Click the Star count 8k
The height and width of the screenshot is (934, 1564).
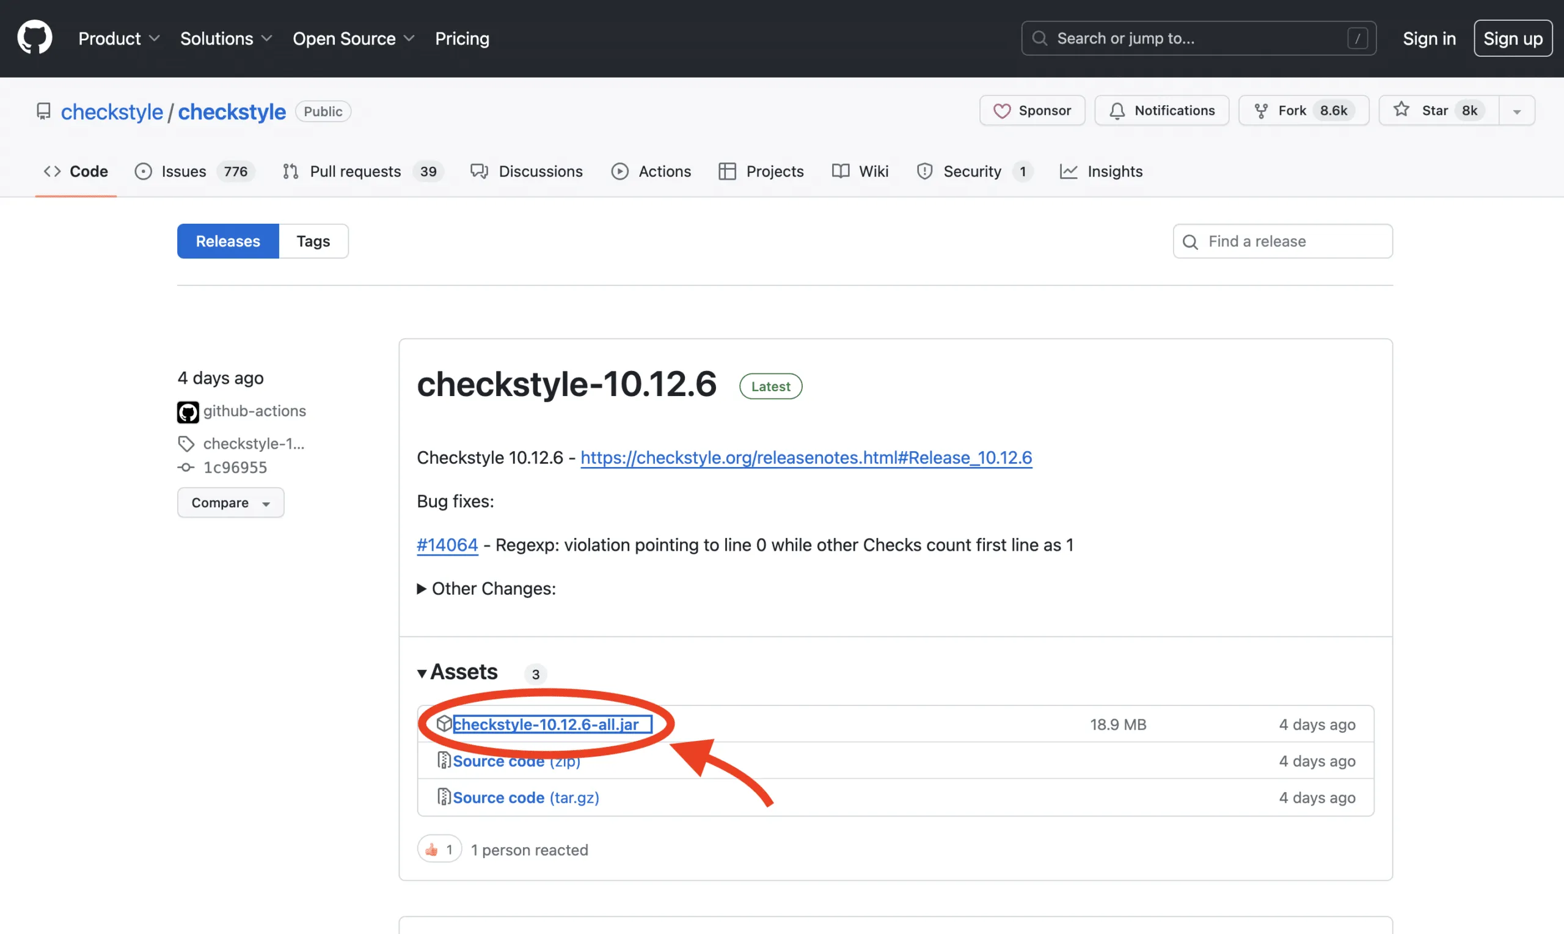point(1470,111)
